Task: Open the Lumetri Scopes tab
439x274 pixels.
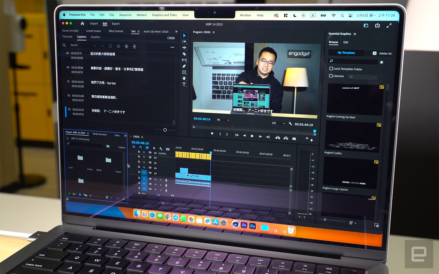Action: pyautogui.click(x=93, y=31)
